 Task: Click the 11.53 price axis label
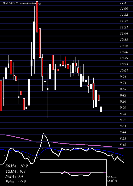pyautogui.click(x=124, y=15)
